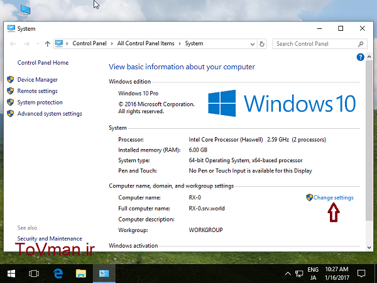Select System breadcrumb segment
The width and height of the screenshot is (377, 283).
point(194,43)
